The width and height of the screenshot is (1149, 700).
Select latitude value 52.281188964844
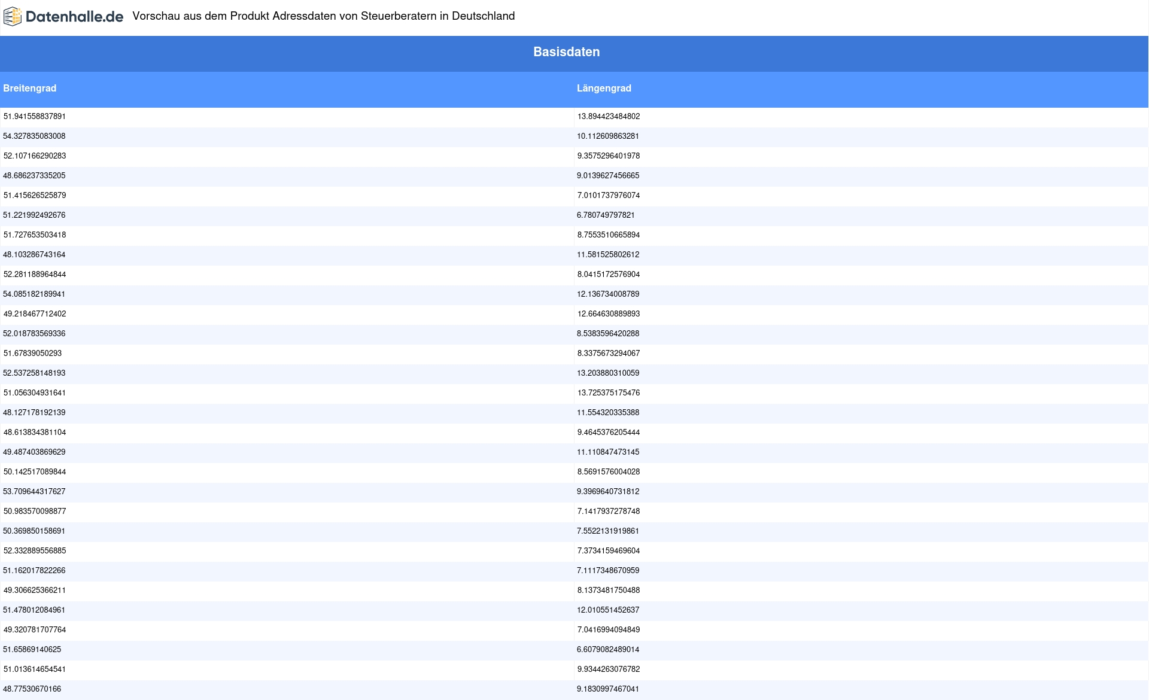[x=35, y=275]
